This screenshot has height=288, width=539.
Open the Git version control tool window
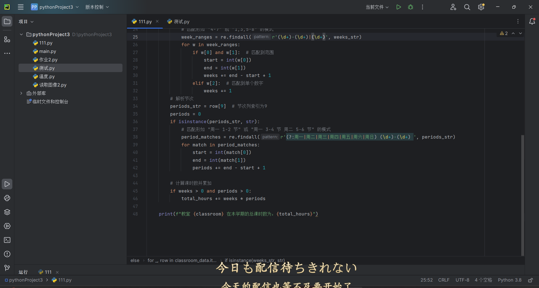tap(7, 268)
